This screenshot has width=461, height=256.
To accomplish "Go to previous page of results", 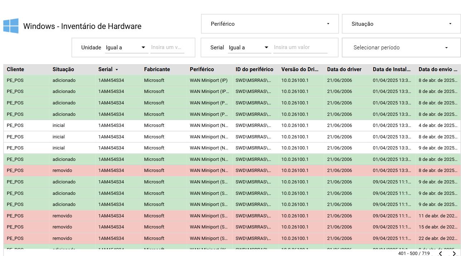I will pyautogui.click(x=441, y=253).
